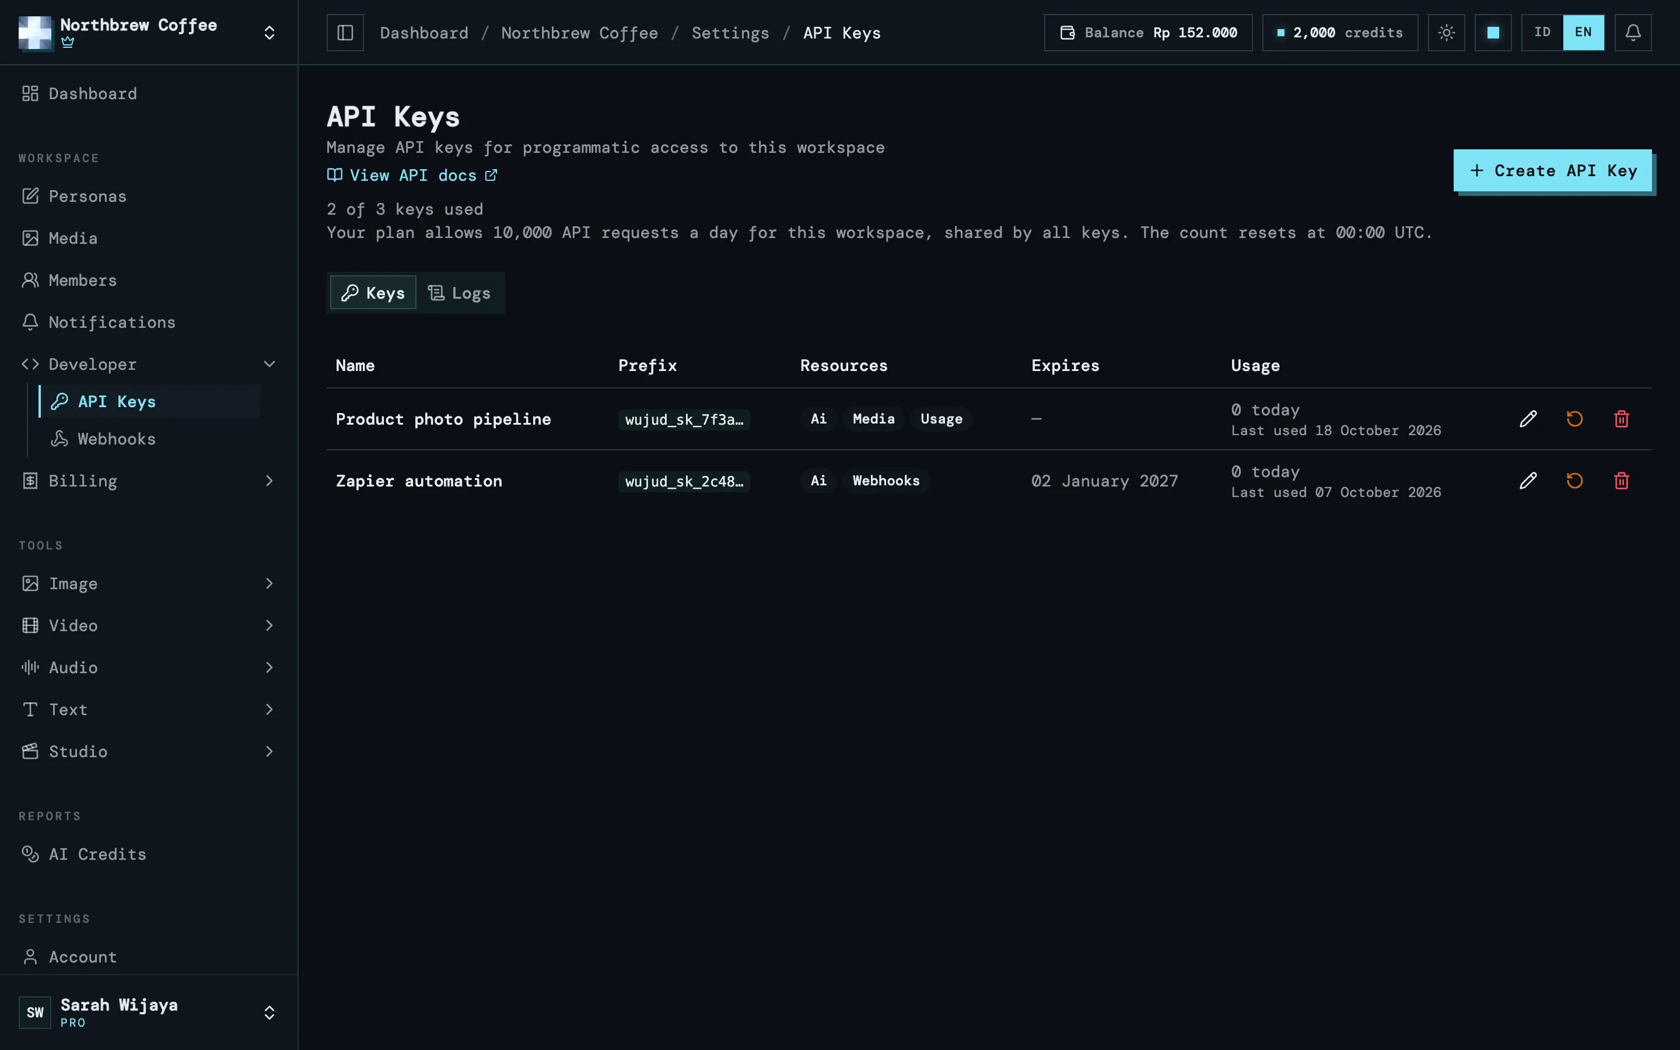
Task: Select API Keys under Developer
Action: 150,401
